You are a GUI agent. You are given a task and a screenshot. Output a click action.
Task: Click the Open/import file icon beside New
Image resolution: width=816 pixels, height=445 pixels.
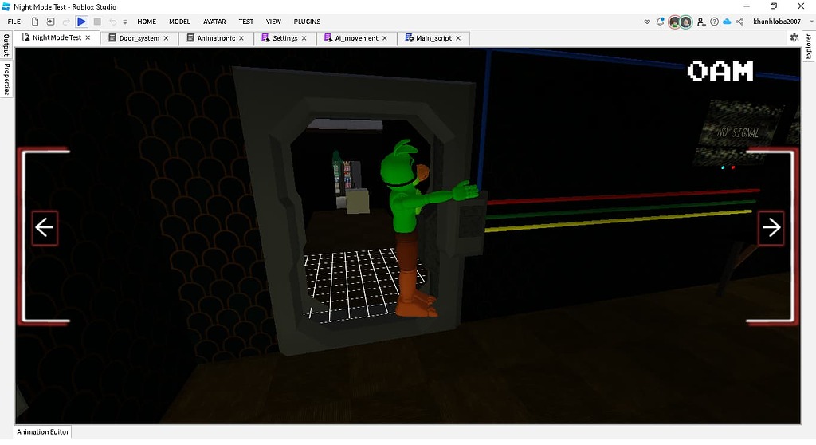50,22
